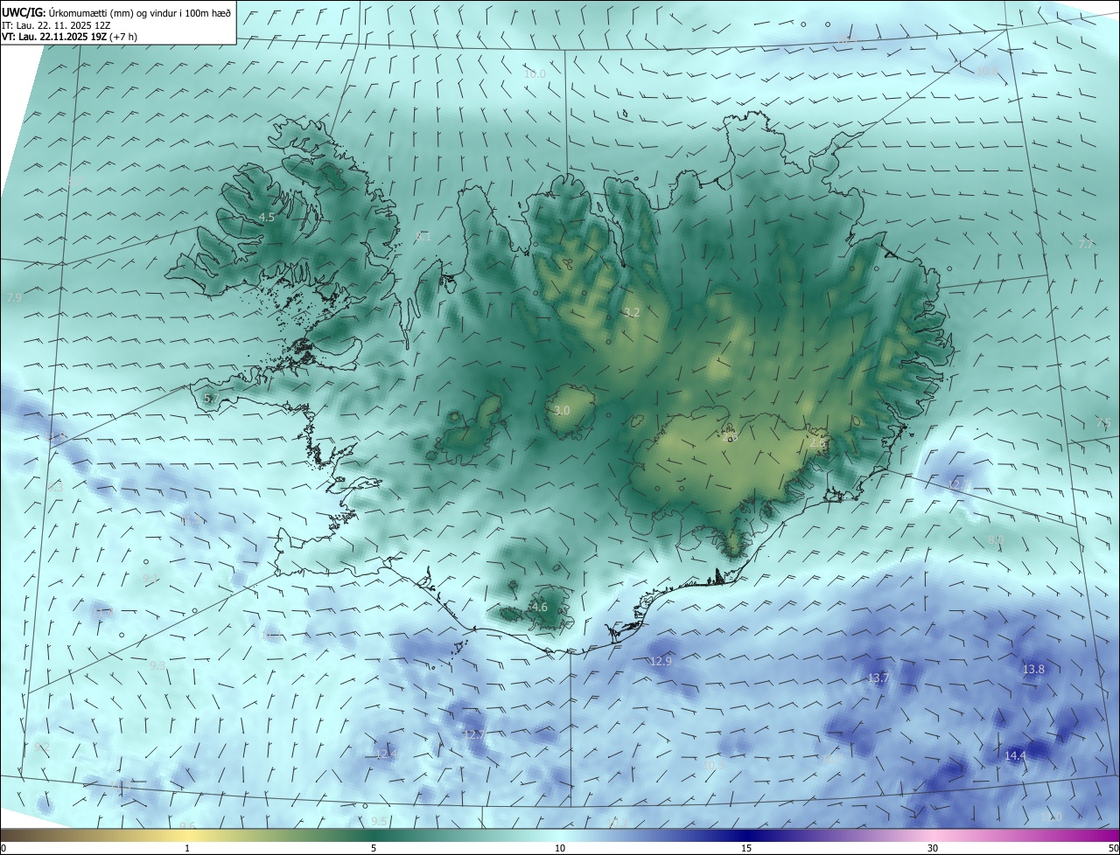This screenshot has height=855, width=1120.
Task: Click the 11.0 value in the bottom-right corner
Action: click(x=1053, y=817)
